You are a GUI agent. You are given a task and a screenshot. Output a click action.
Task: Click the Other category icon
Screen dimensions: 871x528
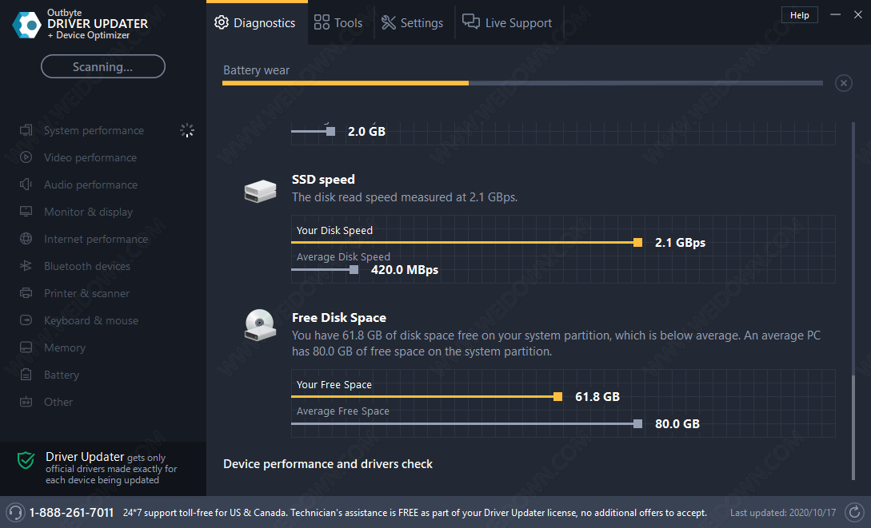[26, 402]
